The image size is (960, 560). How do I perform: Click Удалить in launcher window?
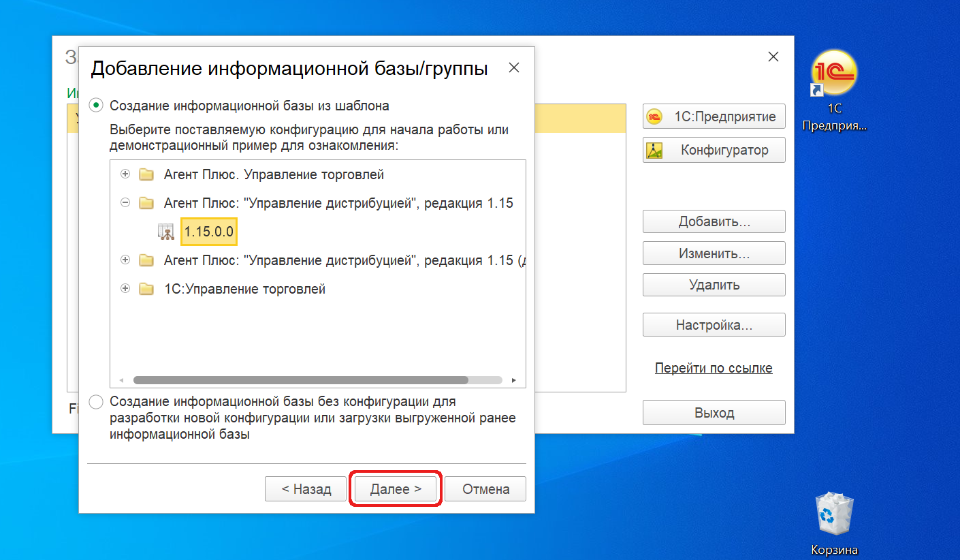click(x=714, y=285)
